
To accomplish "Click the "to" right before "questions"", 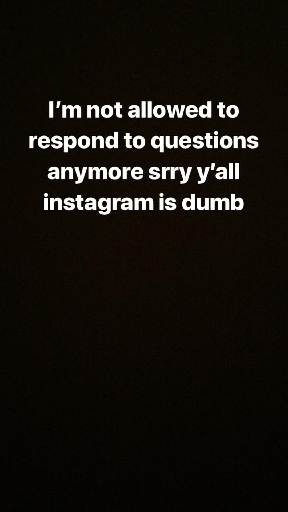I will 134,142.
